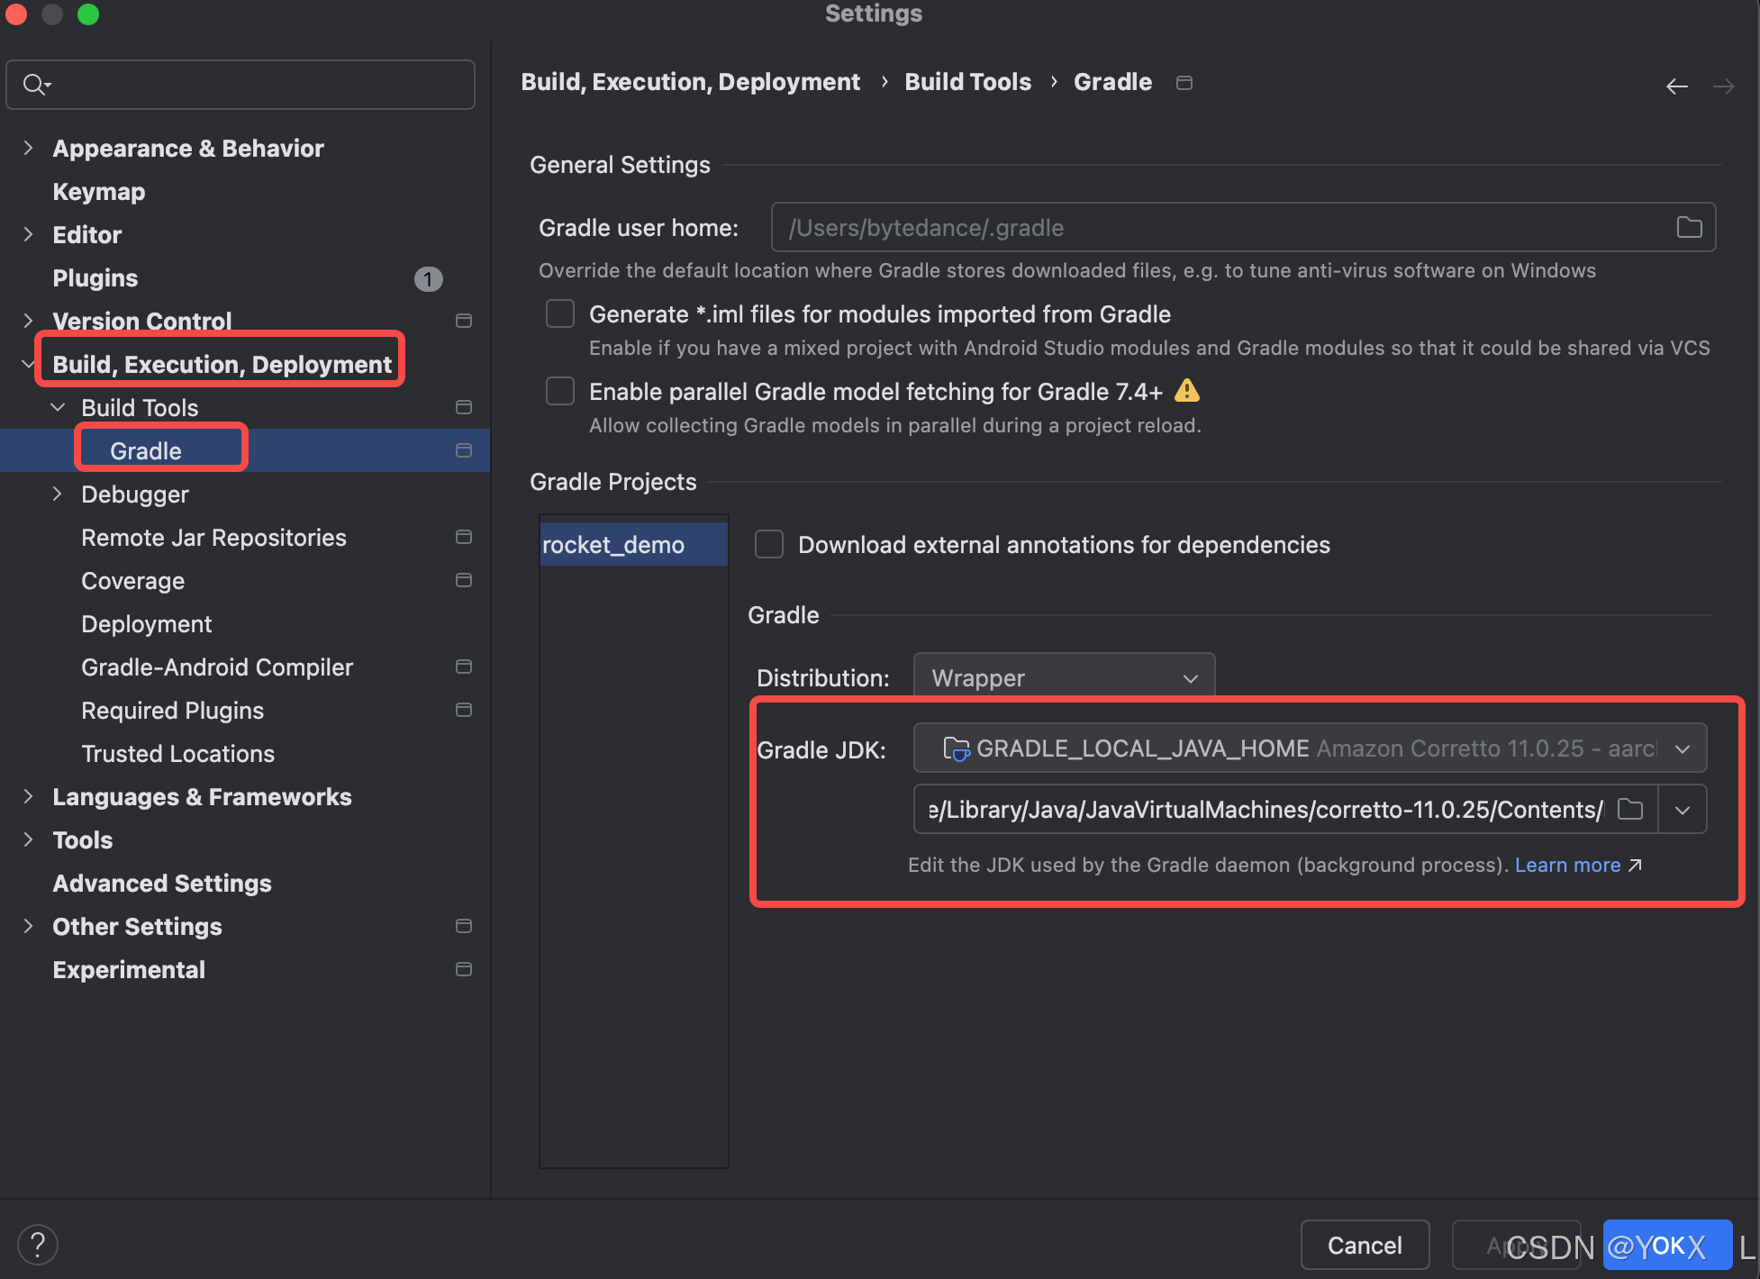Select rocket_demo in Gradle Projects list
This screenshot has height=1279, width=1760.
[x=614, y=545]
